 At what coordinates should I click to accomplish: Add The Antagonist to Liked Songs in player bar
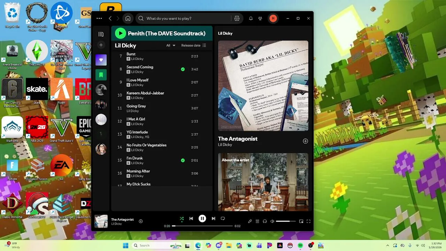pyautogui.click(x=141, y=221)
